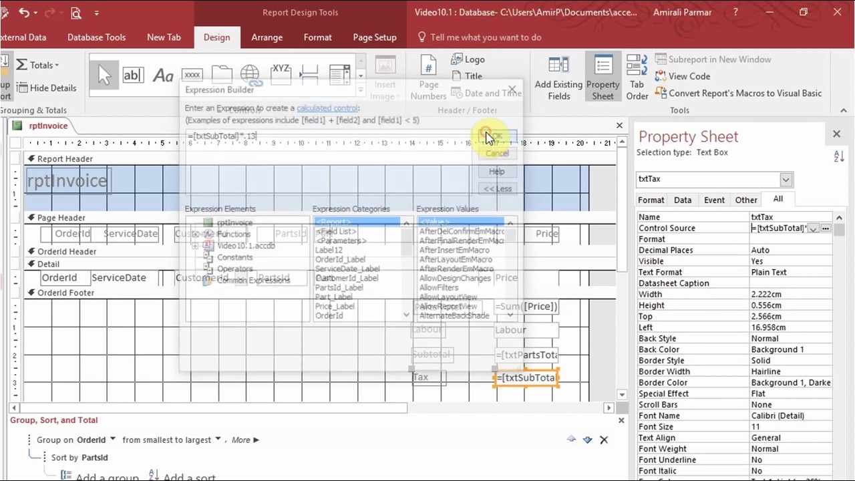Select the Tab Control icon
The image size is (855, 481).
(222, 75)
